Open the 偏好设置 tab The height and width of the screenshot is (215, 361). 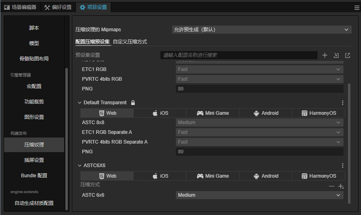coord(58,7)
